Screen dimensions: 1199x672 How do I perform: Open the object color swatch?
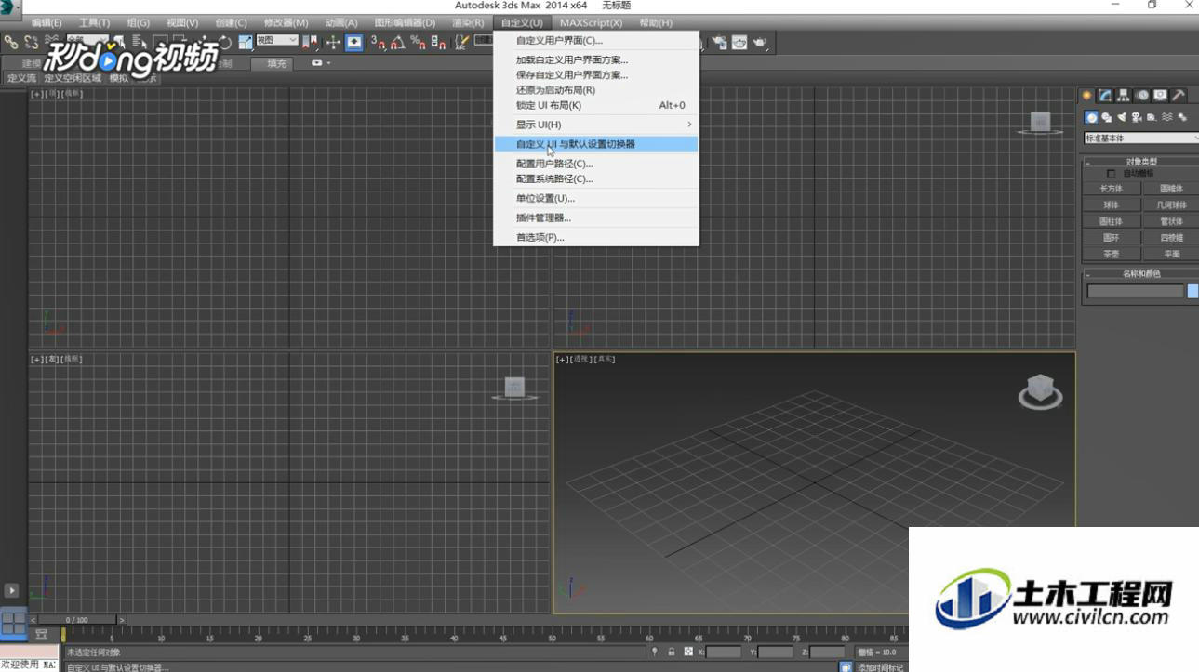(1193, 292)
